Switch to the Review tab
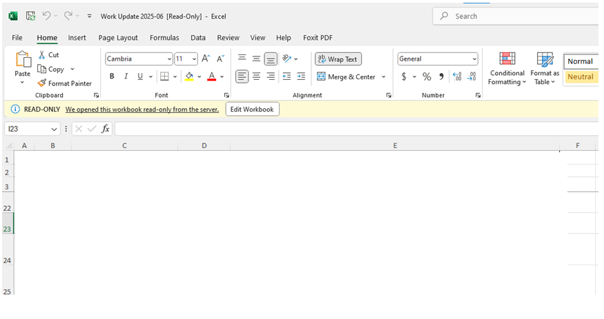Image resolution: width=604 pixels, height=319 pixels. [228, 38]
